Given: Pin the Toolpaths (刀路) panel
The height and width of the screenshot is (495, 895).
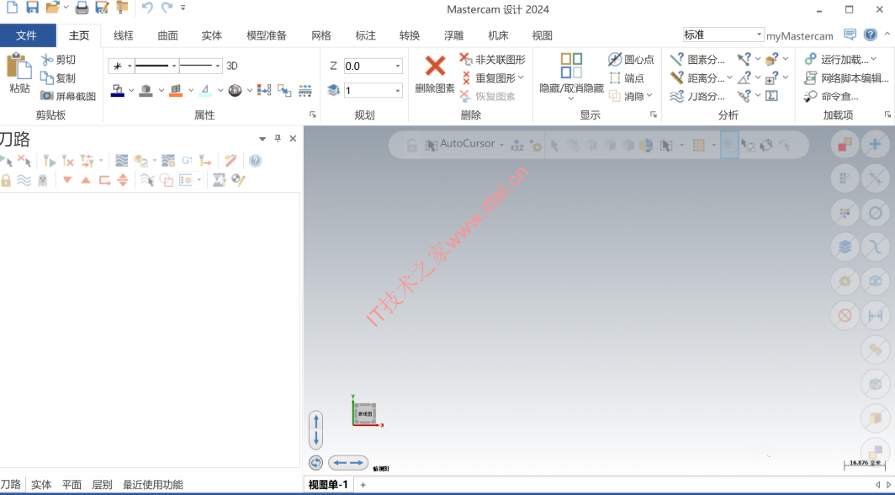Looking at the screenshot, I should pos(278,138).
